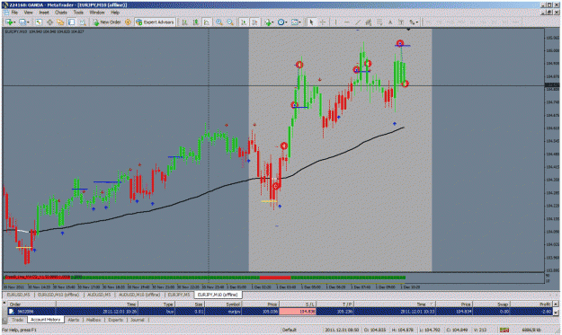The image size is (562, 335).
Task: Open the Experts terminal tab
Action: click(115, 320)
